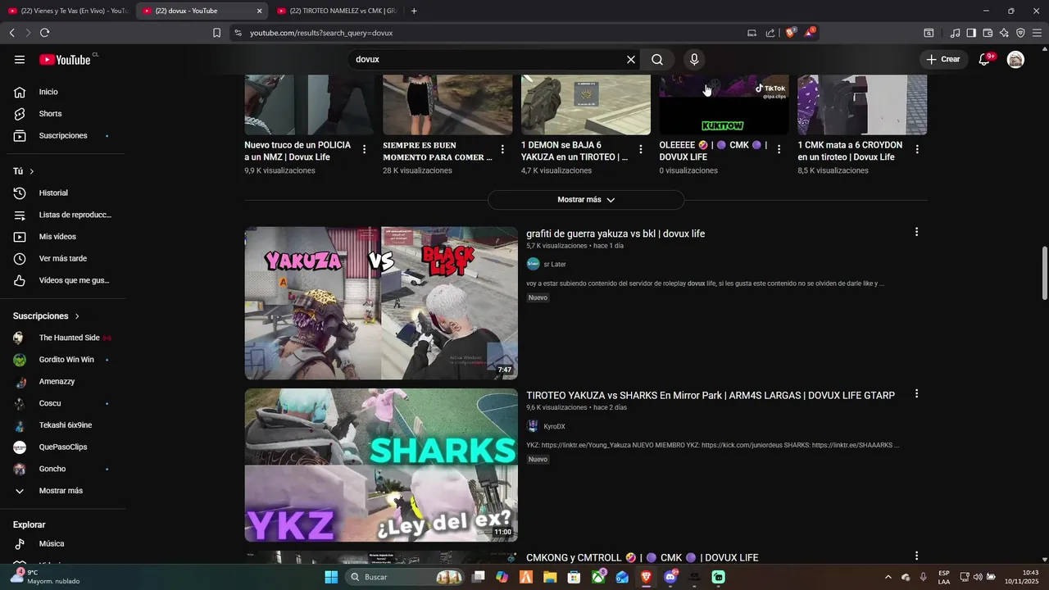Viewport: 1049px width, 590px height.
Task: Share this page icon in address bar
Action: [x=770, y=33]
